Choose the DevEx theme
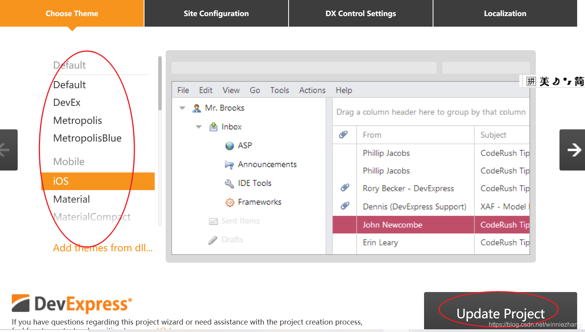This screenshot has height=332, width=585. [x=67, y=102]
